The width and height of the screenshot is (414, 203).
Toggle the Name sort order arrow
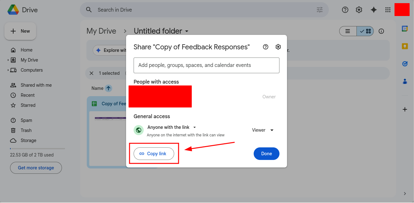tap(108, 88)
